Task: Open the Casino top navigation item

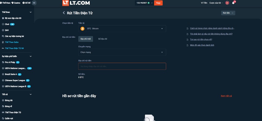Action: (16, 3)
